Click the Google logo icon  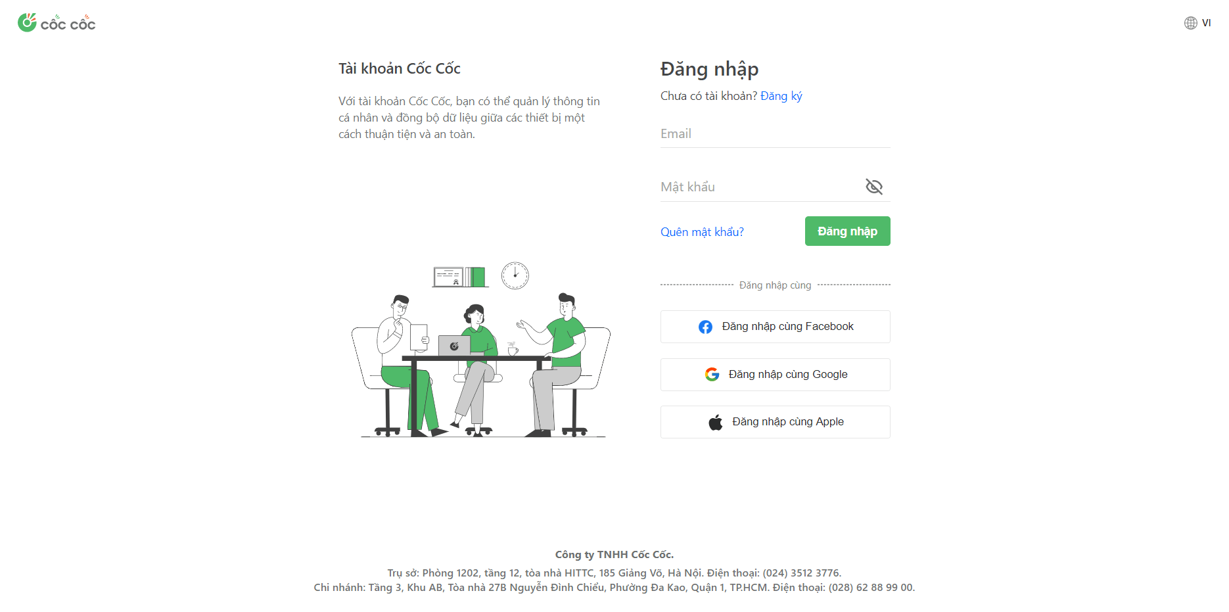(x=712, y=374)
